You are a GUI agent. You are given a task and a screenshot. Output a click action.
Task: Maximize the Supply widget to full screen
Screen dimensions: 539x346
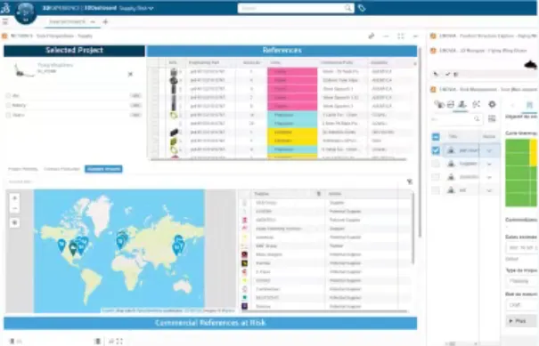(401, 36)
